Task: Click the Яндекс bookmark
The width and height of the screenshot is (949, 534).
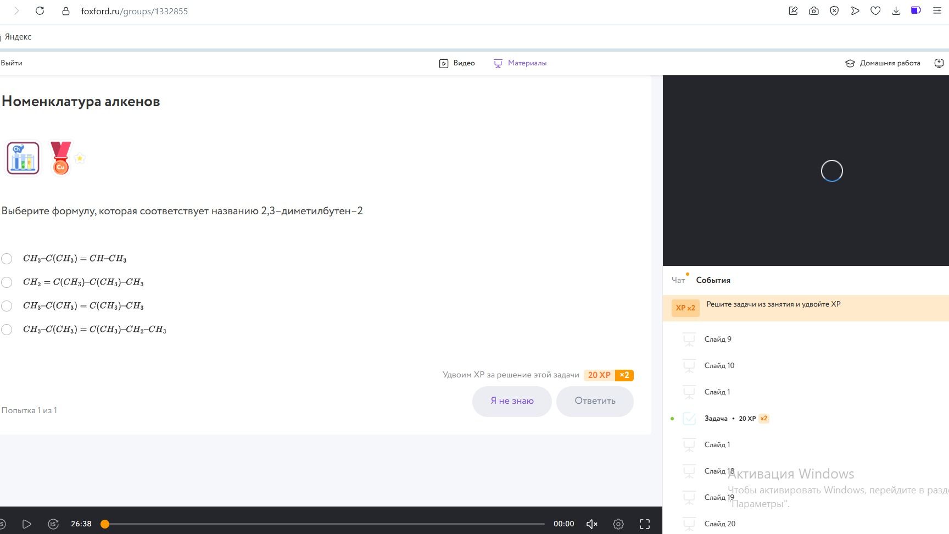Action: click(18, 37)
